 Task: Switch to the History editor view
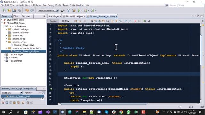pyautogui.click(x=65, y=21)
